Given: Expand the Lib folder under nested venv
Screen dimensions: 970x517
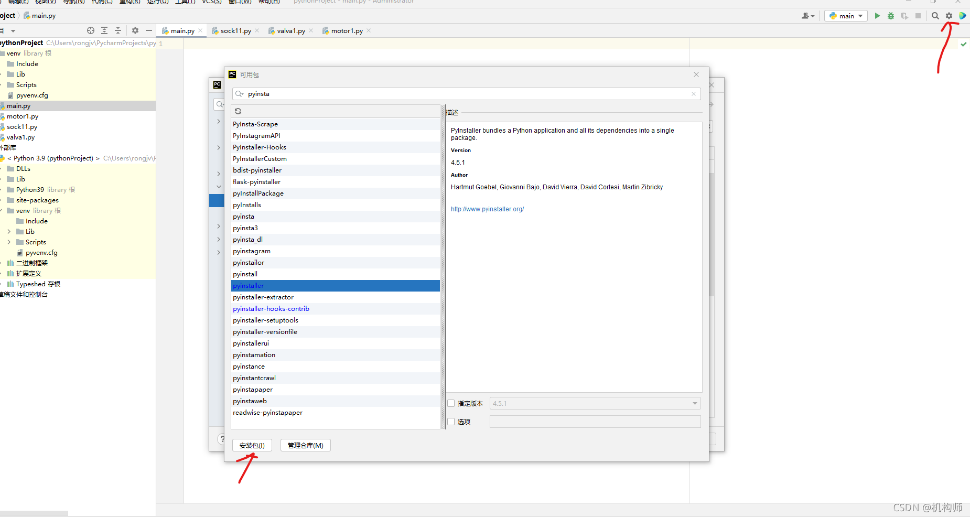Looking at the screenshot, I should (9, 232).
